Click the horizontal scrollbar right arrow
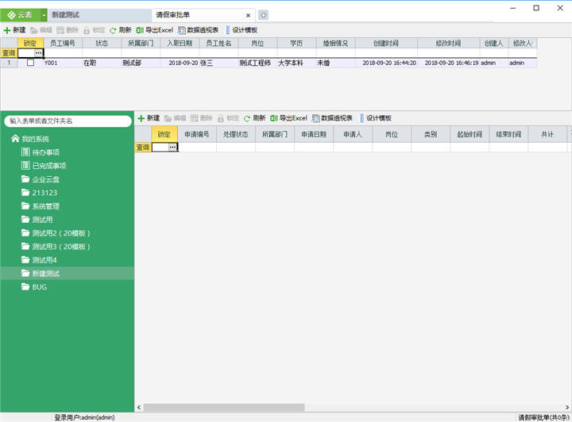Image resolution: width=572 pixels, height=422 pixels. (x=567, y=407)
